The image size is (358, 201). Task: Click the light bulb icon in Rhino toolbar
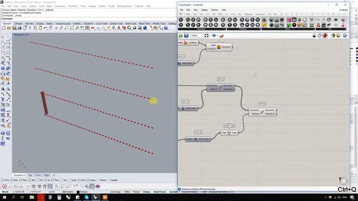[114, 28]
